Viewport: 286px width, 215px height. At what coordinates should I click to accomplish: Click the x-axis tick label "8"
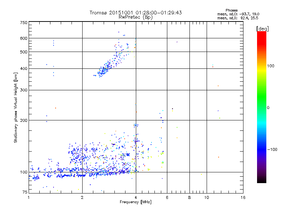(189, 197)
